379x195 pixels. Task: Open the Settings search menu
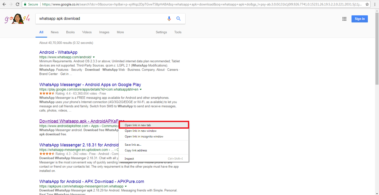tap(161, 32)
